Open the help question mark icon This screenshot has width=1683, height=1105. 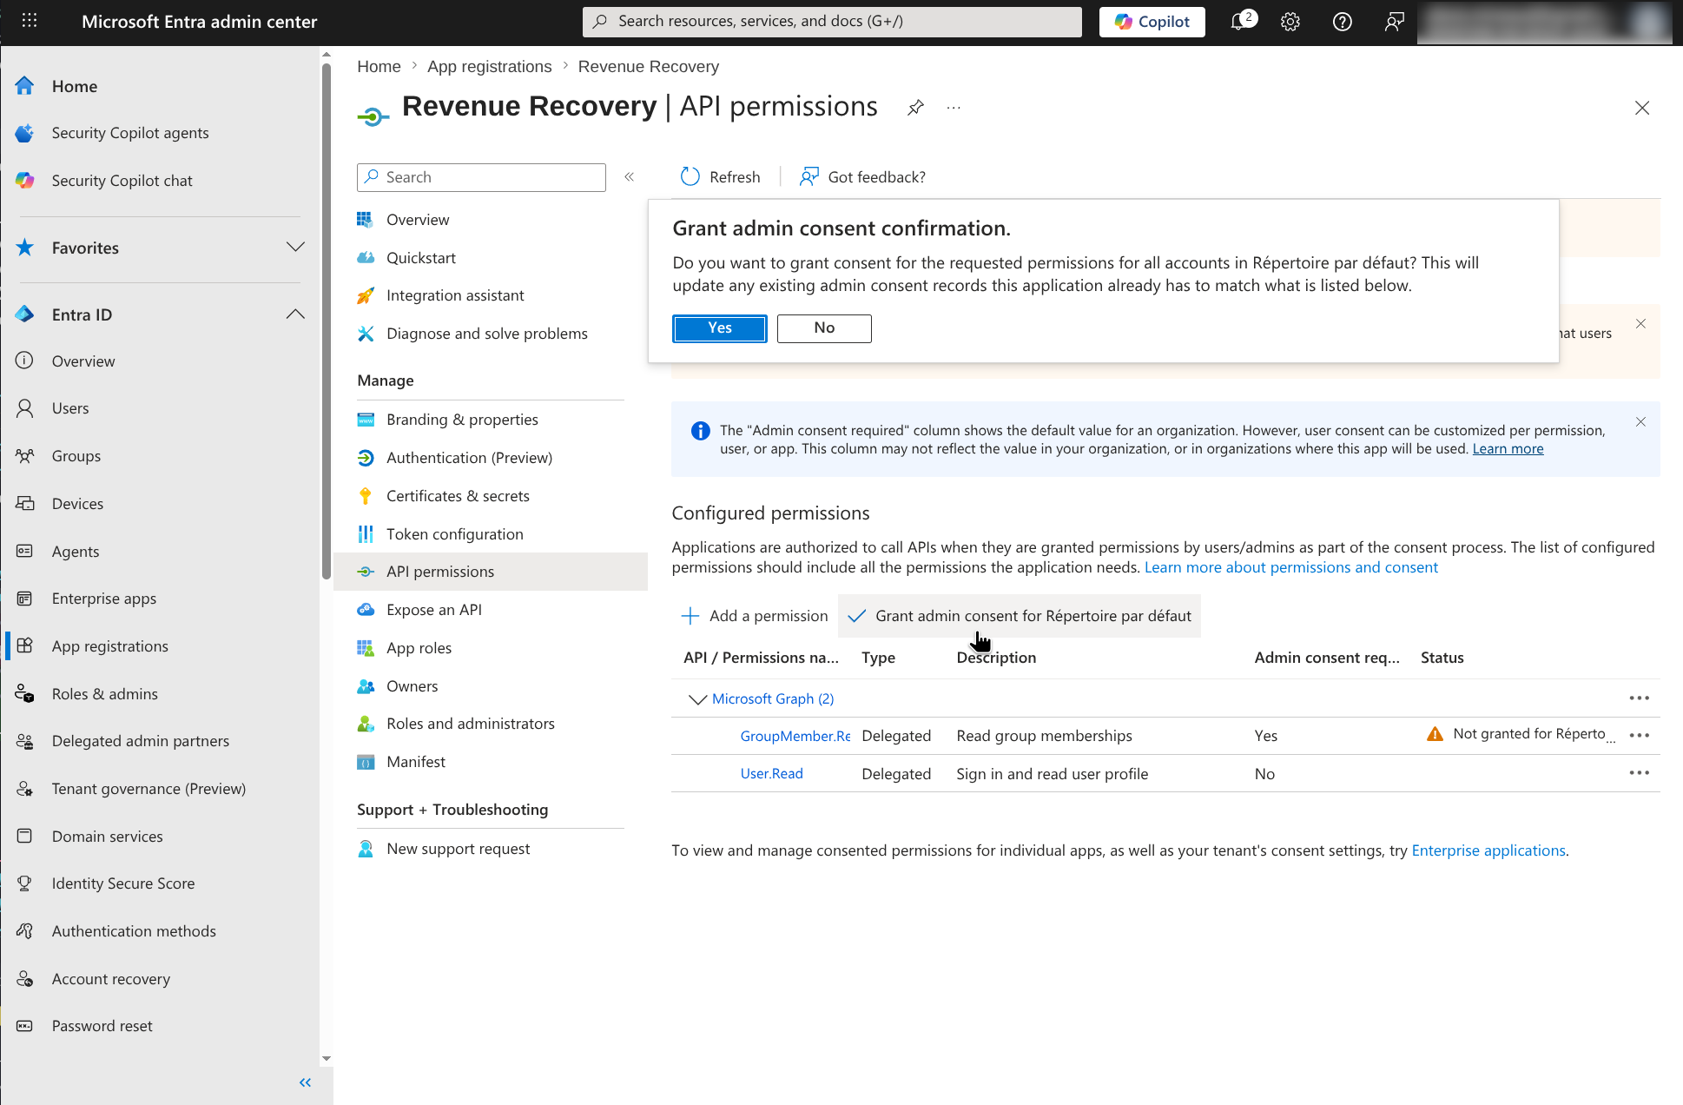(1342, 22)
